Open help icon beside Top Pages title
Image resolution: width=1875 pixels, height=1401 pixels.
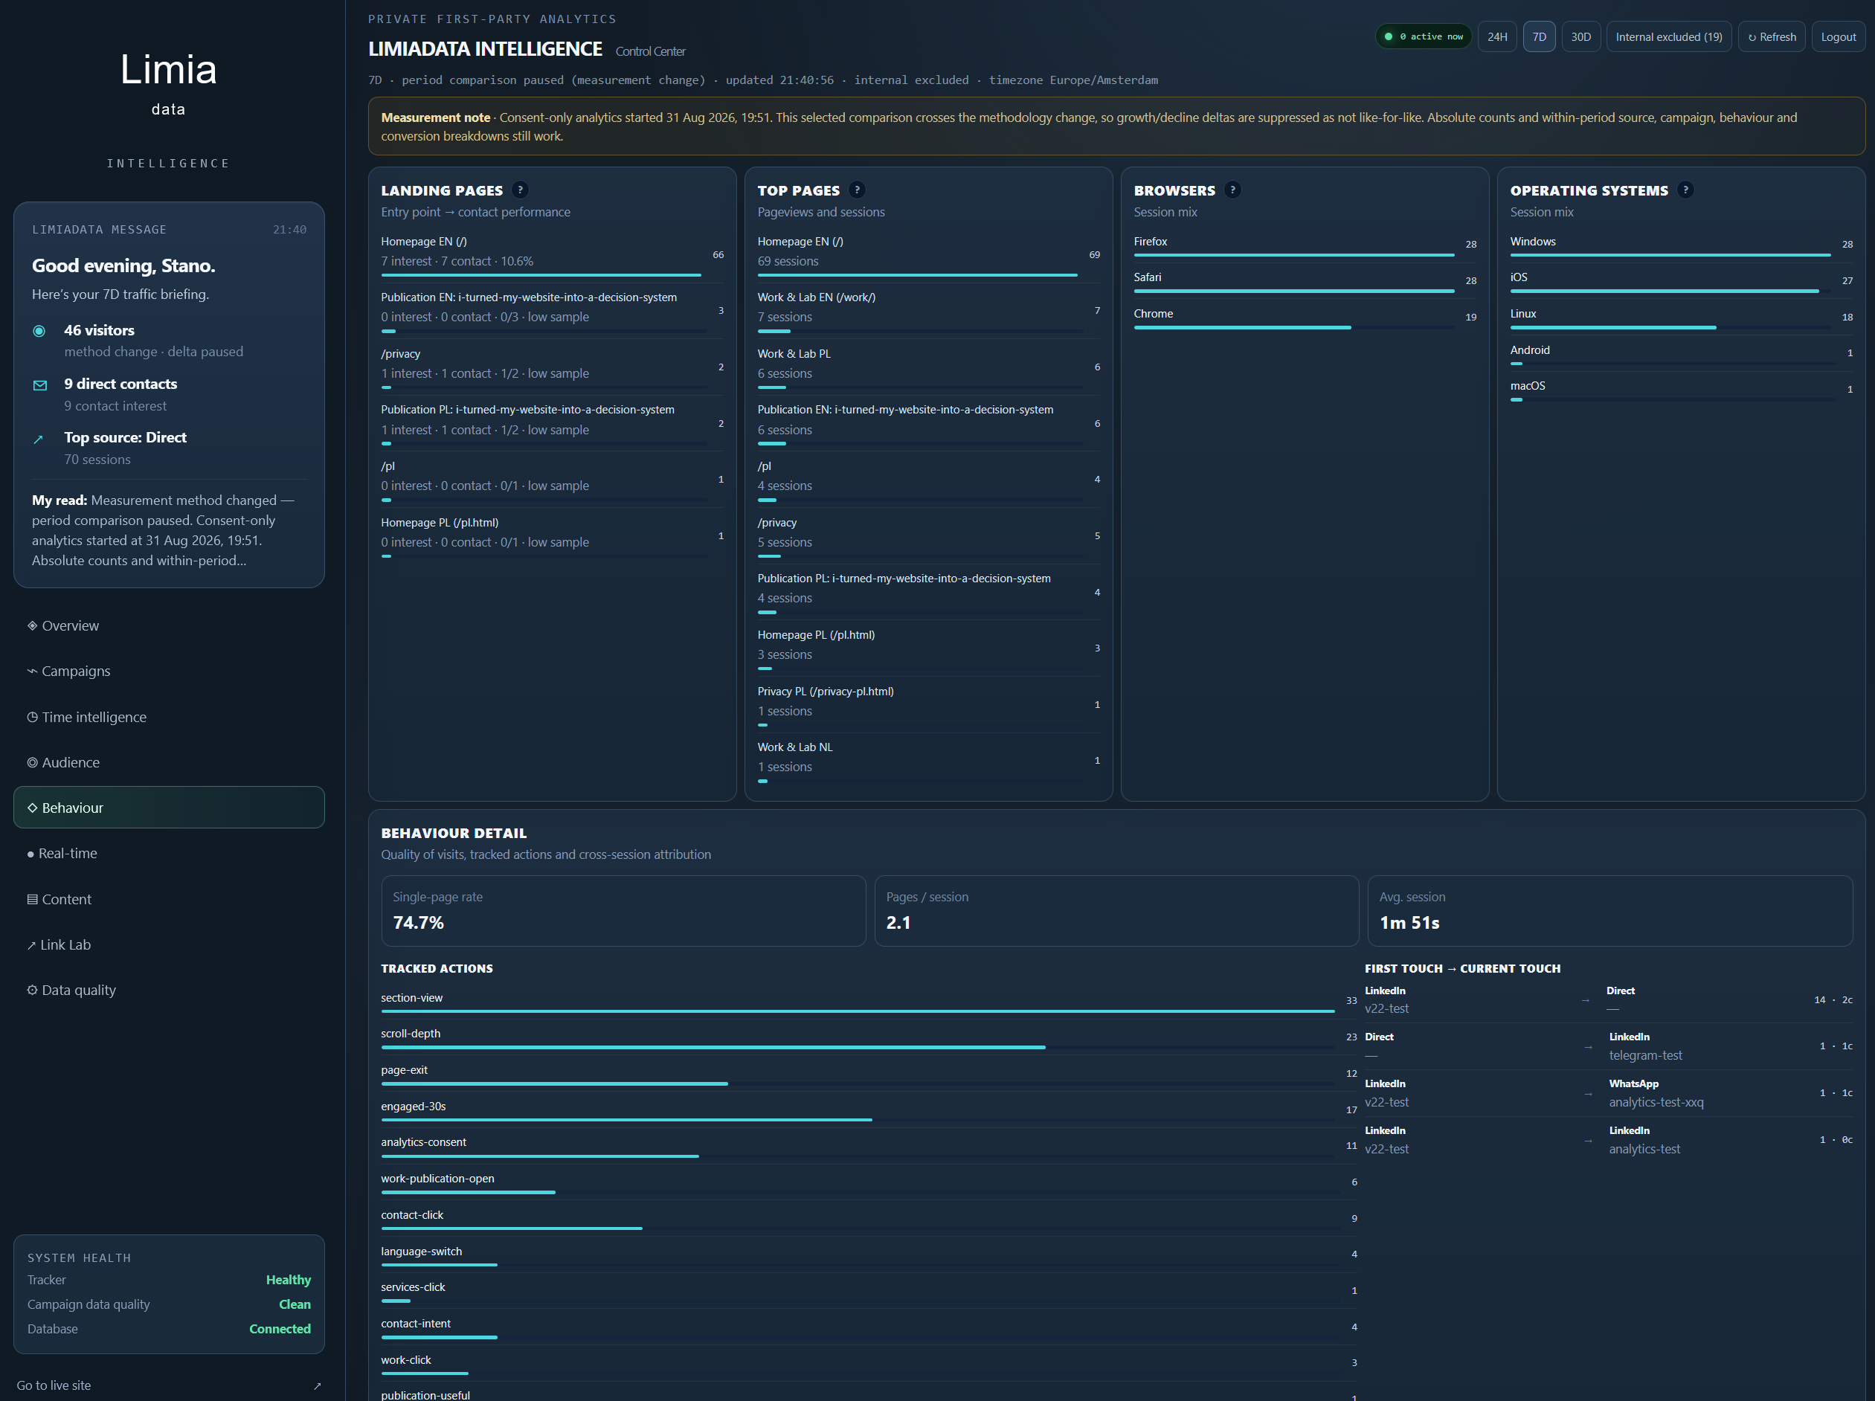coord(857,190)
